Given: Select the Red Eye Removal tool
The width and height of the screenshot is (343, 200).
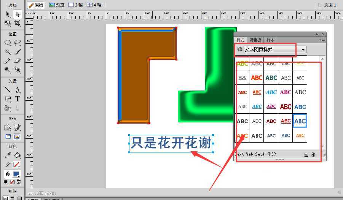Looking at the screenshot, I should tap(18, 70).
